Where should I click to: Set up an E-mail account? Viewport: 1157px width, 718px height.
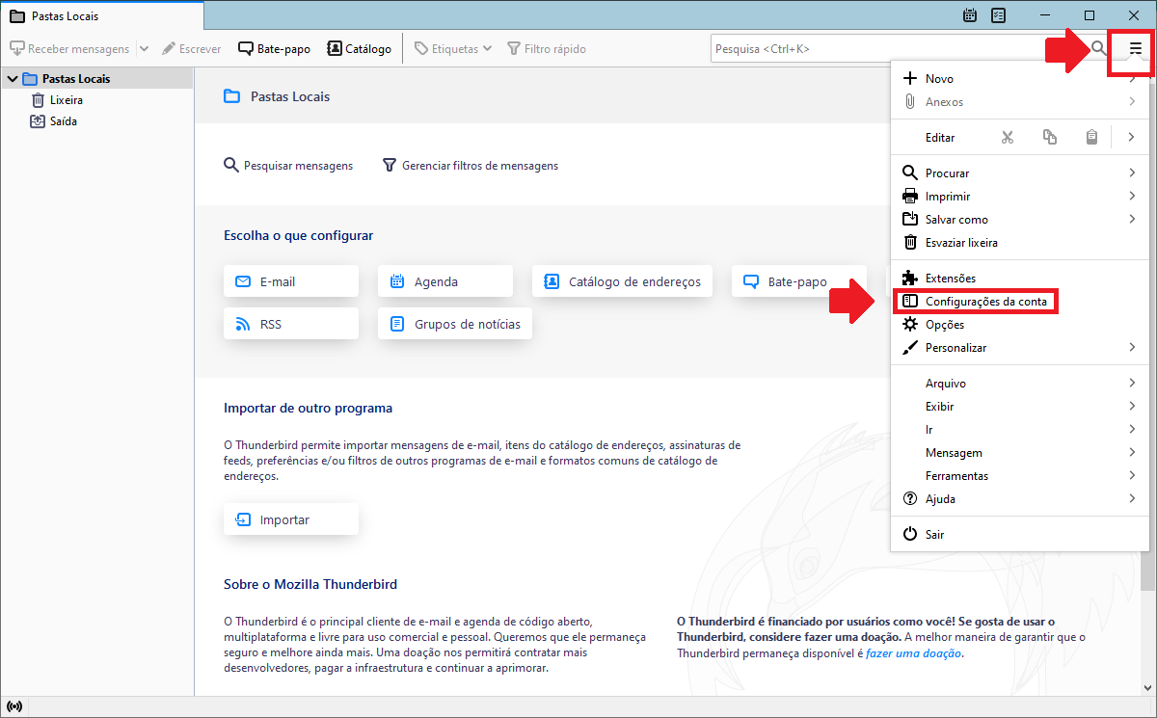291,281
